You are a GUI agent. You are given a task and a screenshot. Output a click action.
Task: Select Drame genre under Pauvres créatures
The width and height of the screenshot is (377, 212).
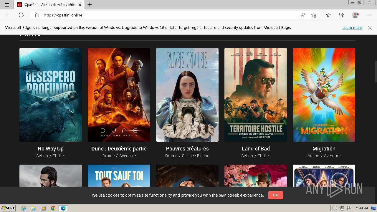[x=171, y=156]
